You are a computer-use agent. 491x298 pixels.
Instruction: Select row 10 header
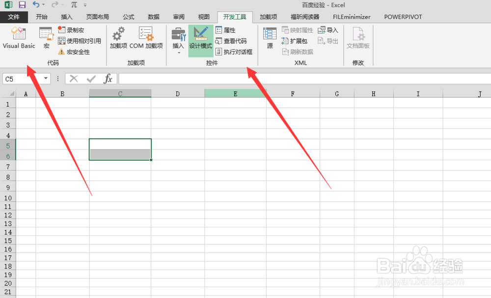8,198
